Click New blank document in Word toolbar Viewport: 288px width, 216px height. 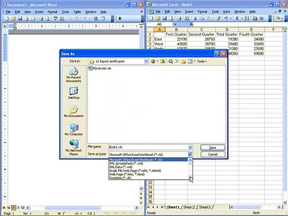7,19
